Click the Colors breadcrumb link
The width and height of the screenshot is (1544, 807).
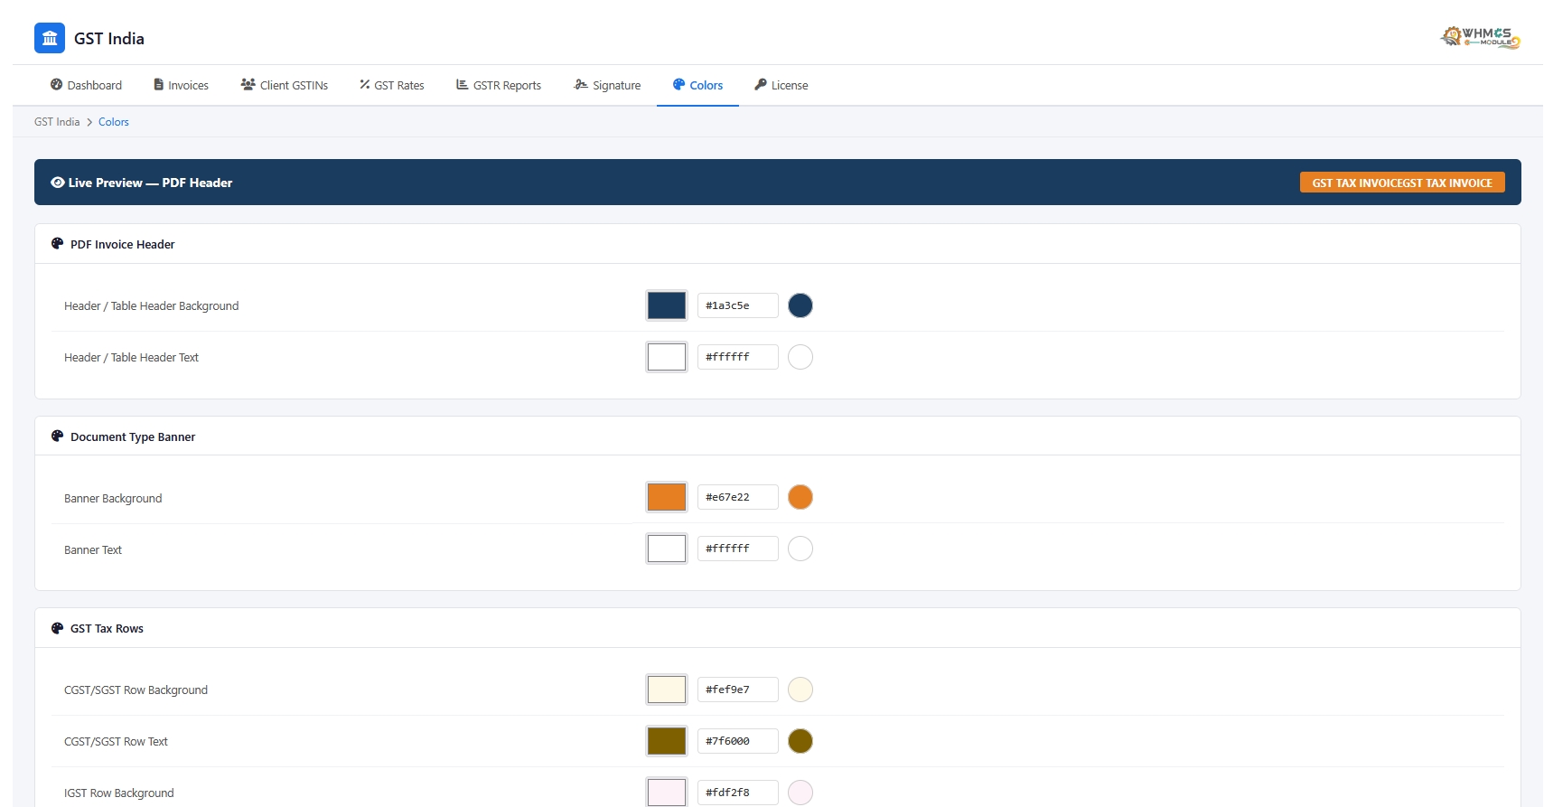(114, 122)
